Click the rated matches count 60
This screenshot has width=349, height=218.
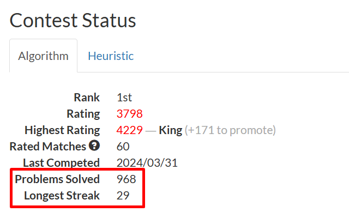[x=123, y=147]
